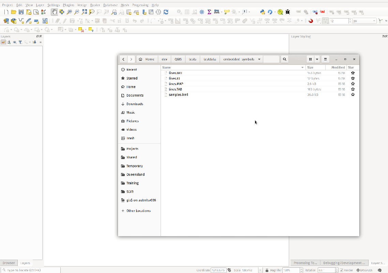Click the search icon in file browser
The height and width of the screenshot is (273, 388).
click(x=285, y=59)
